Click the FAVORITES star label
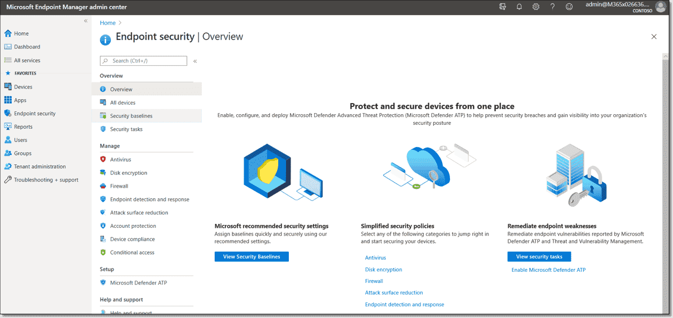This screenshot has height=318, width=673. click(x=21, y=74)
